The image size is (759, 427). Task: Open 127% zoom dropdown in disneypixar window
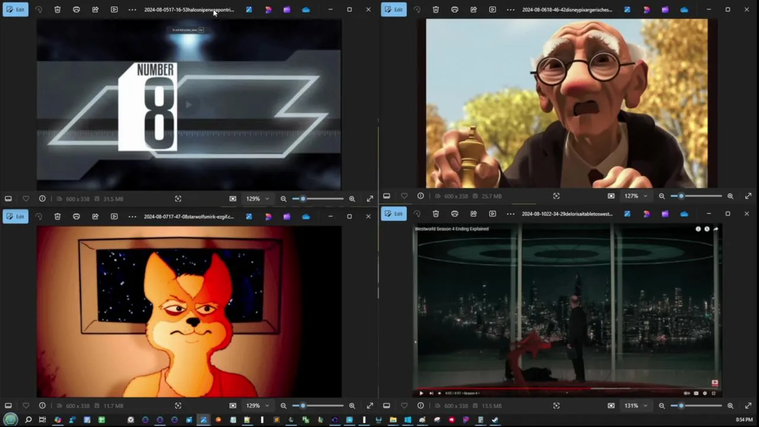pyautogui.click(x=636, y=196)
